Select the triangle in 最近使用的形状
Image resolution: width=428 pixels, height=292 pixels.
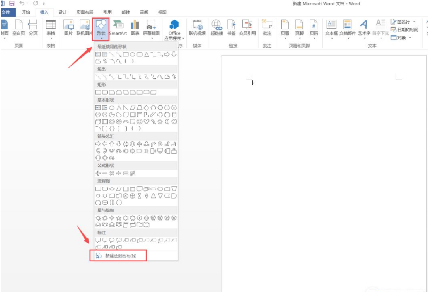pos(147,54)
